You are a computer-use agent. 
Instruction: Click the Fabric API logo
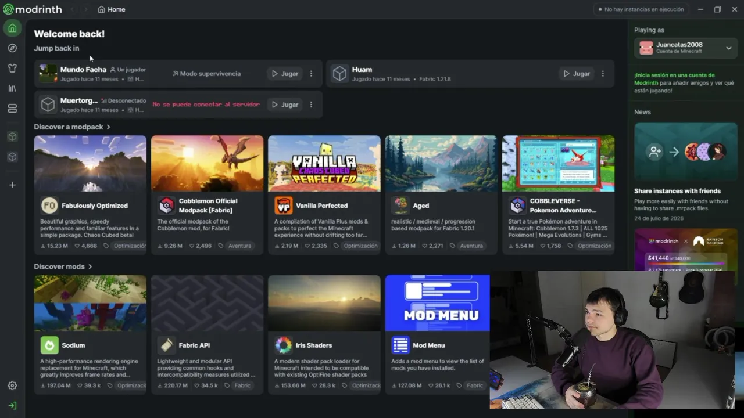click(x=167, y=345)
